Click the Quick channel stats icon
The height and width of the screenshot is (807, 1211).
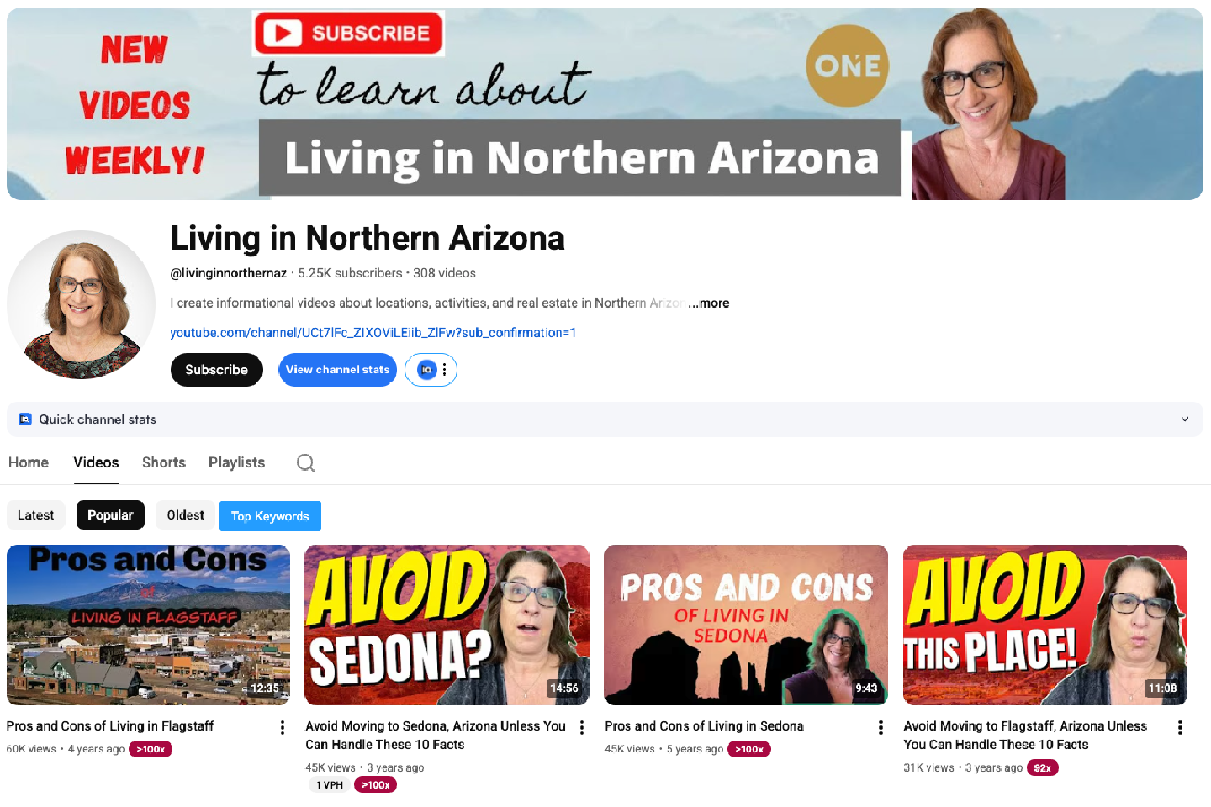[25, 419]
